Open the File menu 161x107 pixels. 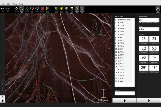coord(3,4)
